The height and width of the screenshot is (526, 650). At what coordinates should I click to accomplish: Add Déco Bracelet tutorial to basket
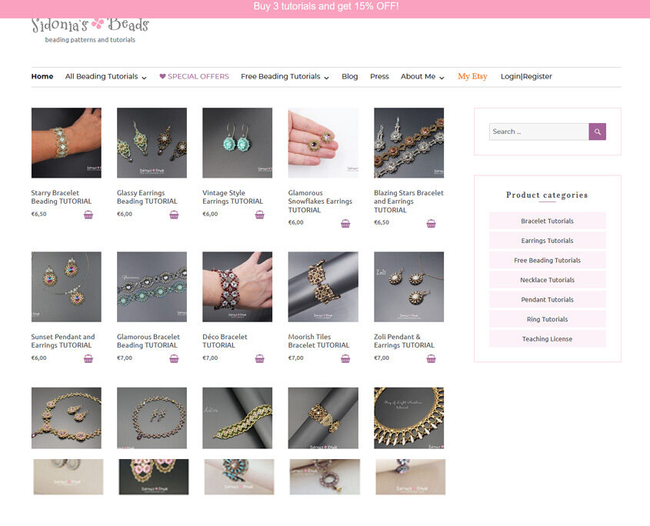pos(259,358)
